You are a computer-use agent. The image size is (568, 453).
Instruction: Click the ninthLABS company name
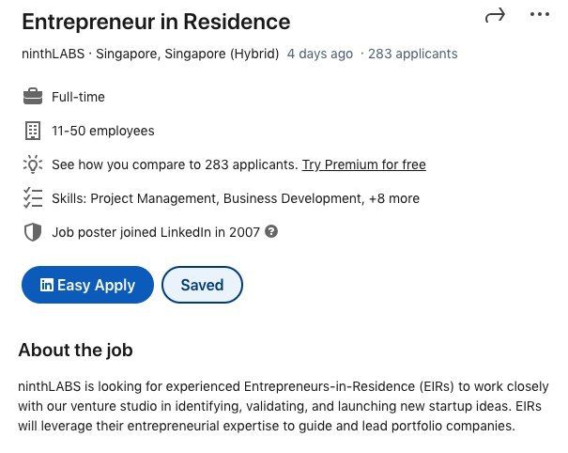pyautogui.click(x=54, y=54)
